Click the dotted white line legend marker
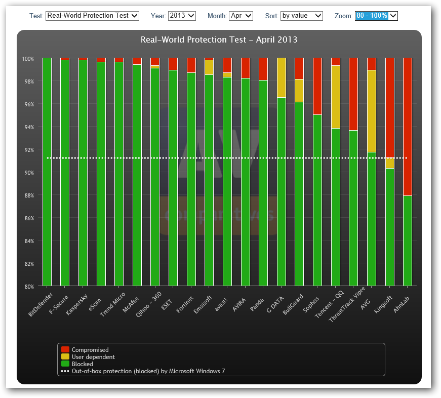 point(65,371)
